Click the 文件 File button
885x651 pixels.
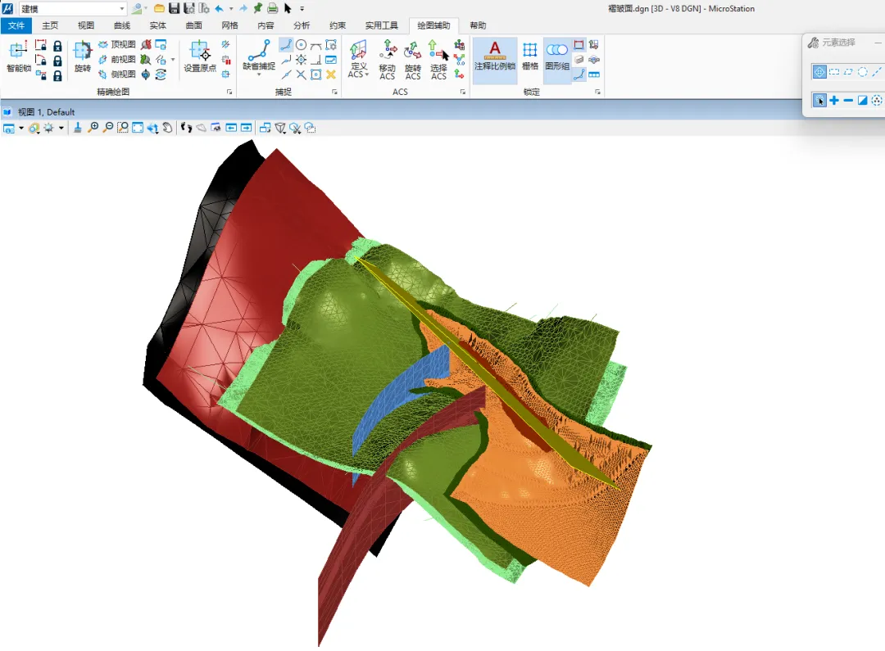click(x=16, y=25)
